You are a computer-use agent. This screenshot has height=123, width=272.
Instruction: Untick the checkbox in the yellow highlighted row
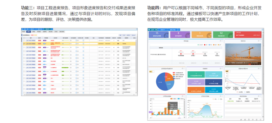[24, 44]
